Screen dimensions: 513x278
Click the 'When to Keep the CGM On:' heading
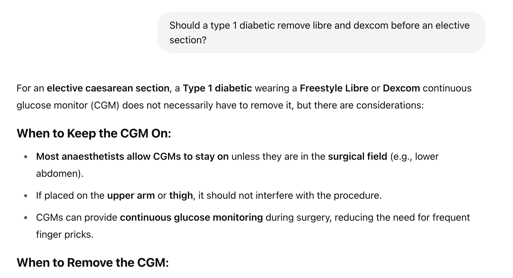(94, 134)
